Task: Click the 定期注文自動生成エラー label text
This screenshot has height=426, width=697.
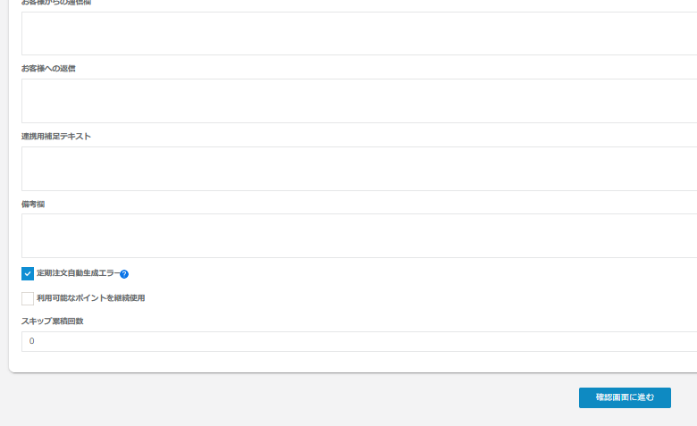Action: click(x=78, y=273)
